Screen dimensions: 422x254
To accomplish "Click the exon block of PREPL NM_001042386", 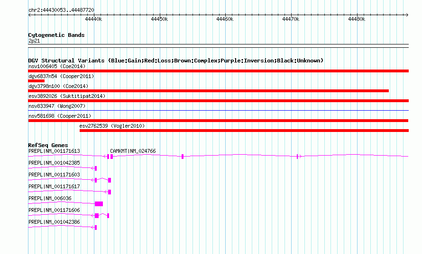I will (96, 228).
